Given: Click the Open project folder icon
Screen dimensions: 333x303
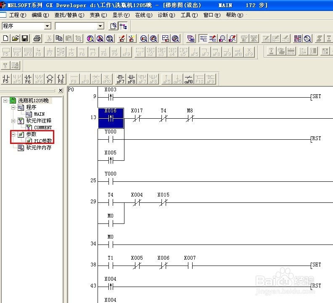Looking at the screenshot, I should 15,38.
